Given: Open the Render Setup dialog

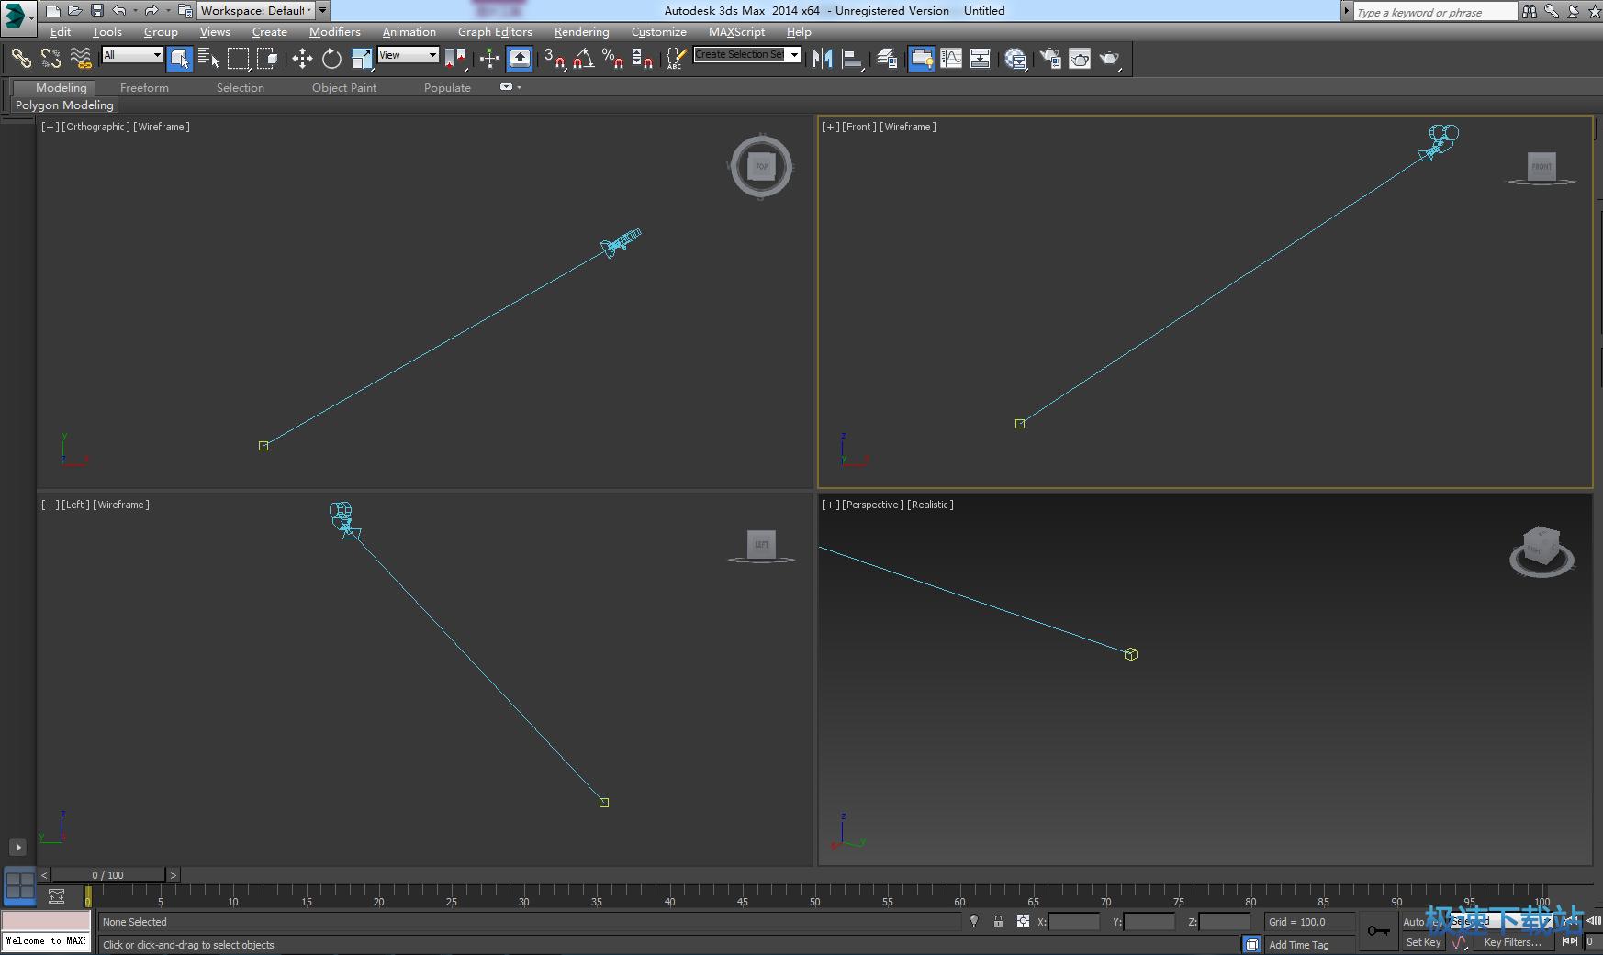Looking at the screenshot, I should pyautogui.click(x=1050, y=59).
